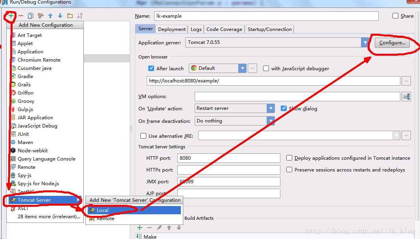Check Deploy applications configured in Tomcat instance
Viewport: 420px width, 239px height.
coord(289,158)
